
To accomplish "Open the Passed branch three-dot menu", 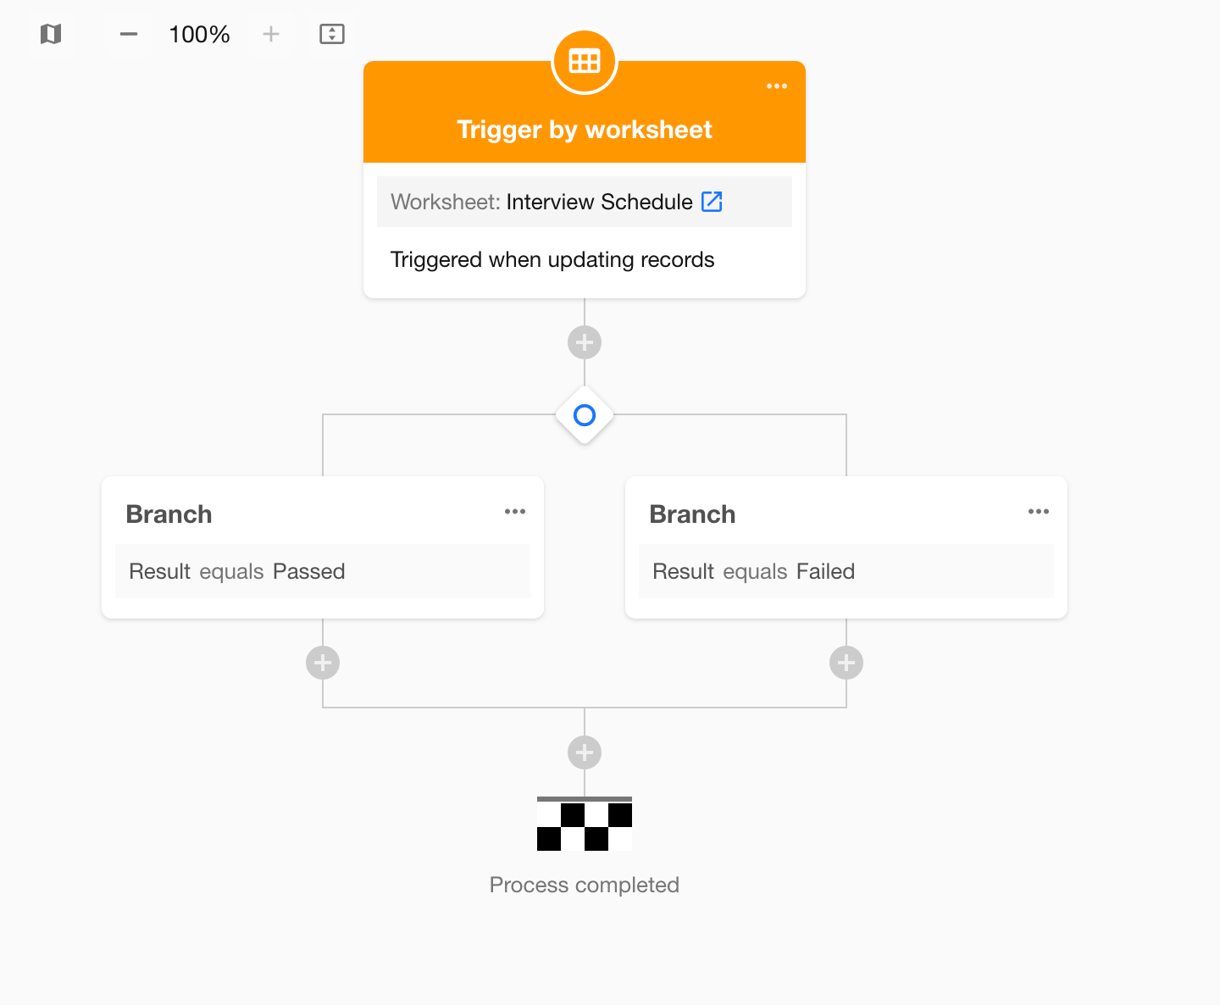I will click(x=515, y=512).
